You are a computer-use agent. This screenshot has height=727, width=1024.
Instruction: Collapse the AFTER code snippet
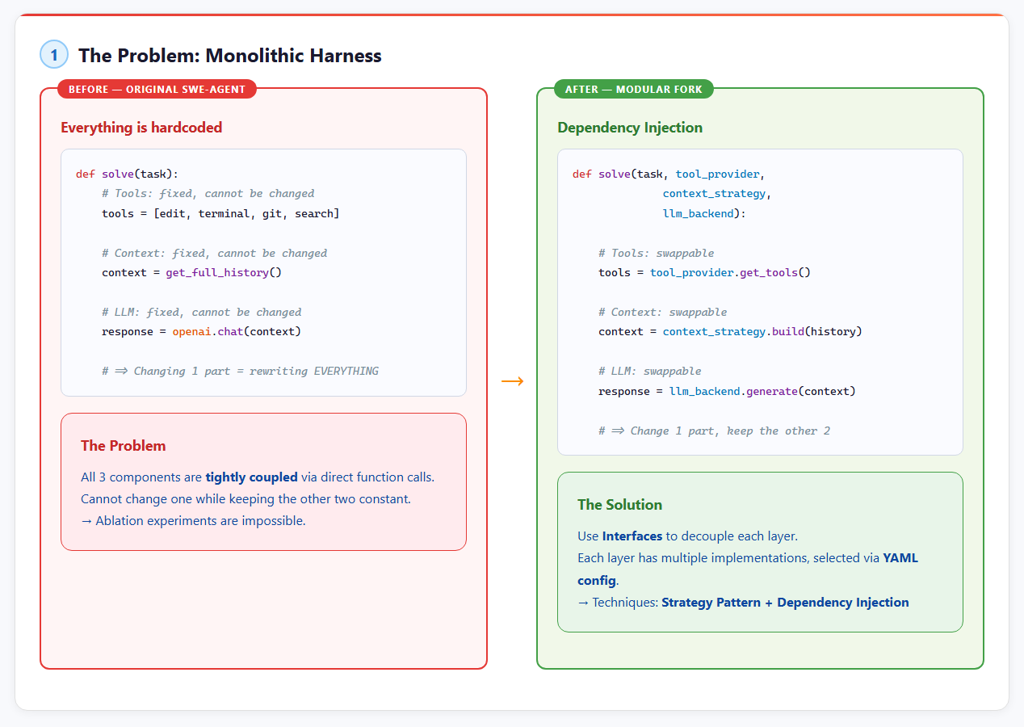click(x=760, y=301)
